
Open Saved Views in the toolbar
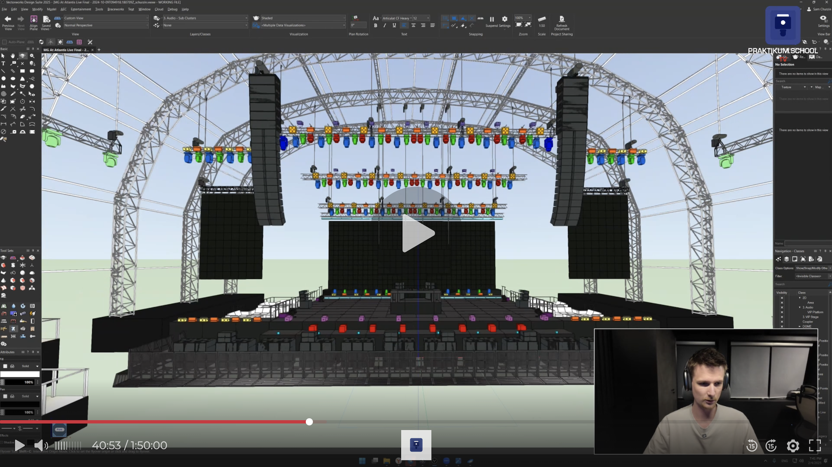(46, 19)
